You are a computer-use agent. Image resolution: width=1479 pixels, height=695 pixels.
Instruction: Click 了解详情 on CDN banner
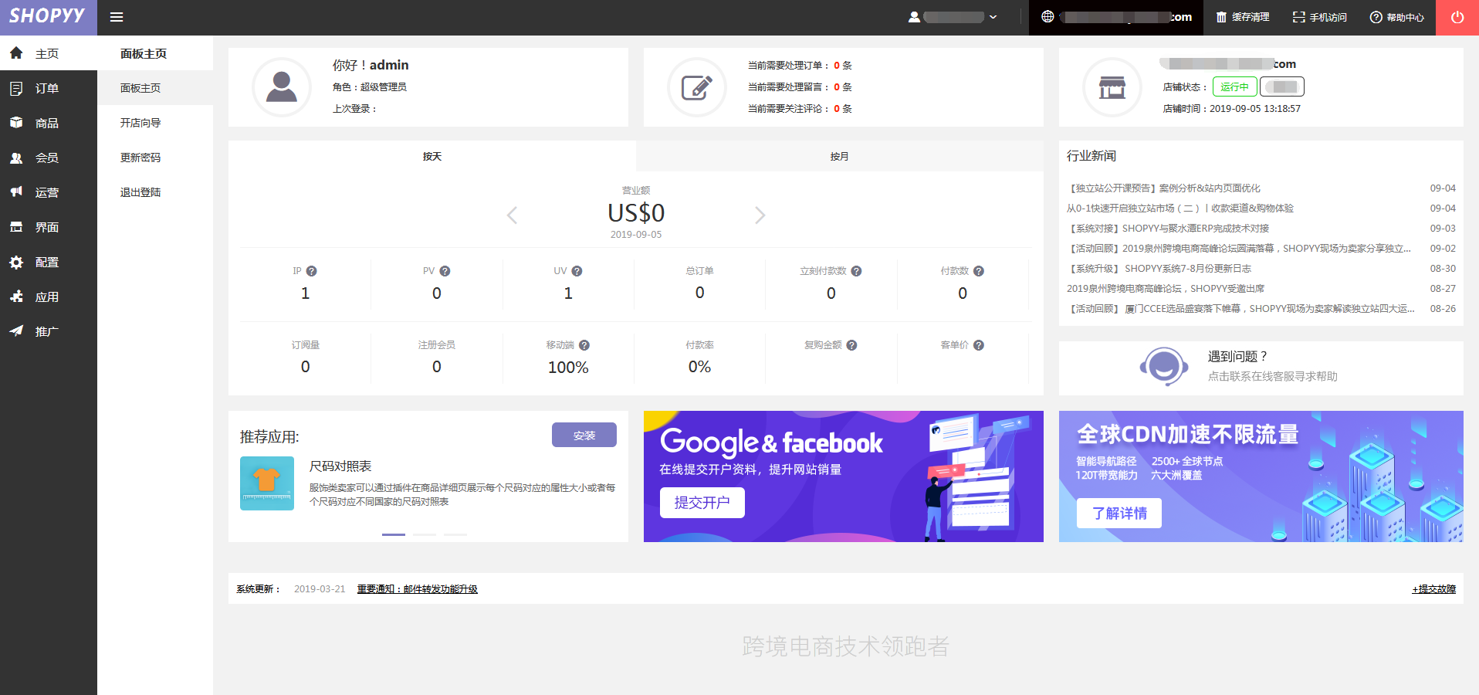[x=1119, y=514]
